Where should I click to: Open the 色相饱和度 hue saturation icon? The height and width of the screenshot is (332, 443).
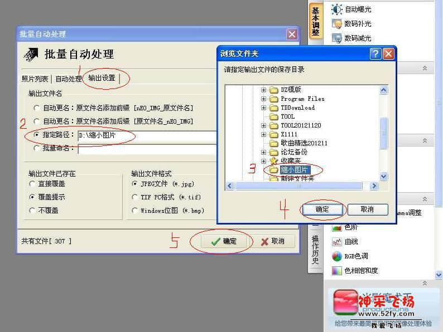[x=337, y=271]
